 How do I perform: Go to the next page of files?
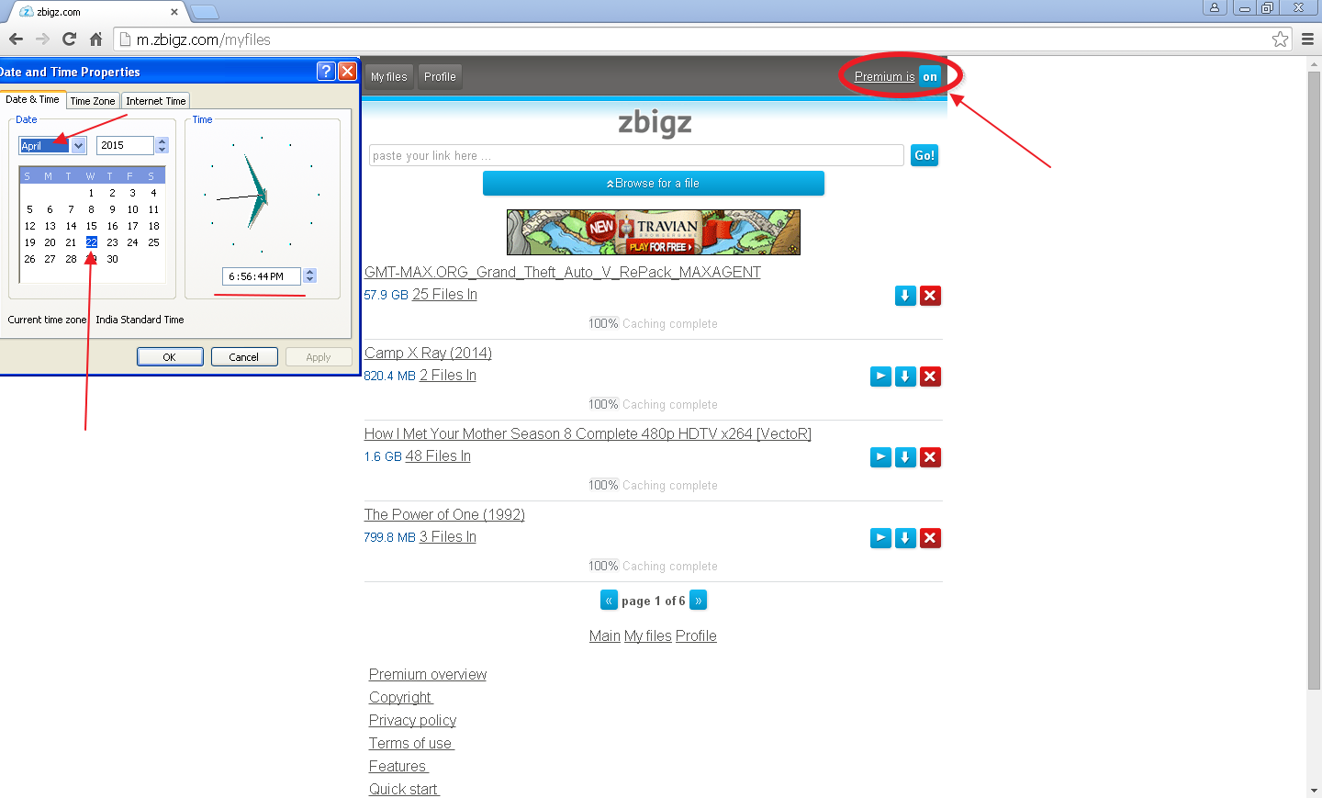pos(699,601)
